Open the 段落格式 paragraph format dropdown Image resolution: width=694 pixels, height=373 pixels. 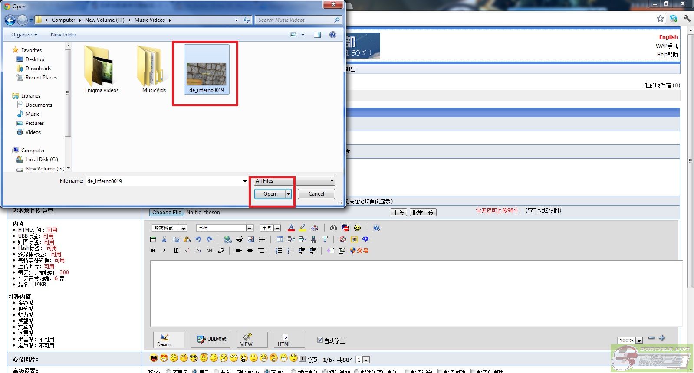(x=170, y=228)
